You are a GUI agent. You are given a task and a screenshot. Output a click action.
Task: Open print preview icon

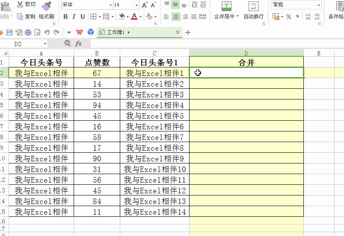pyautogui.click(x=38, y=32)
